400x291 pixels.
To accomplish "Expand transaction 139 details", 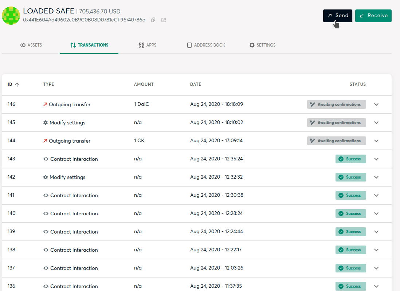I will pos(376,232).
